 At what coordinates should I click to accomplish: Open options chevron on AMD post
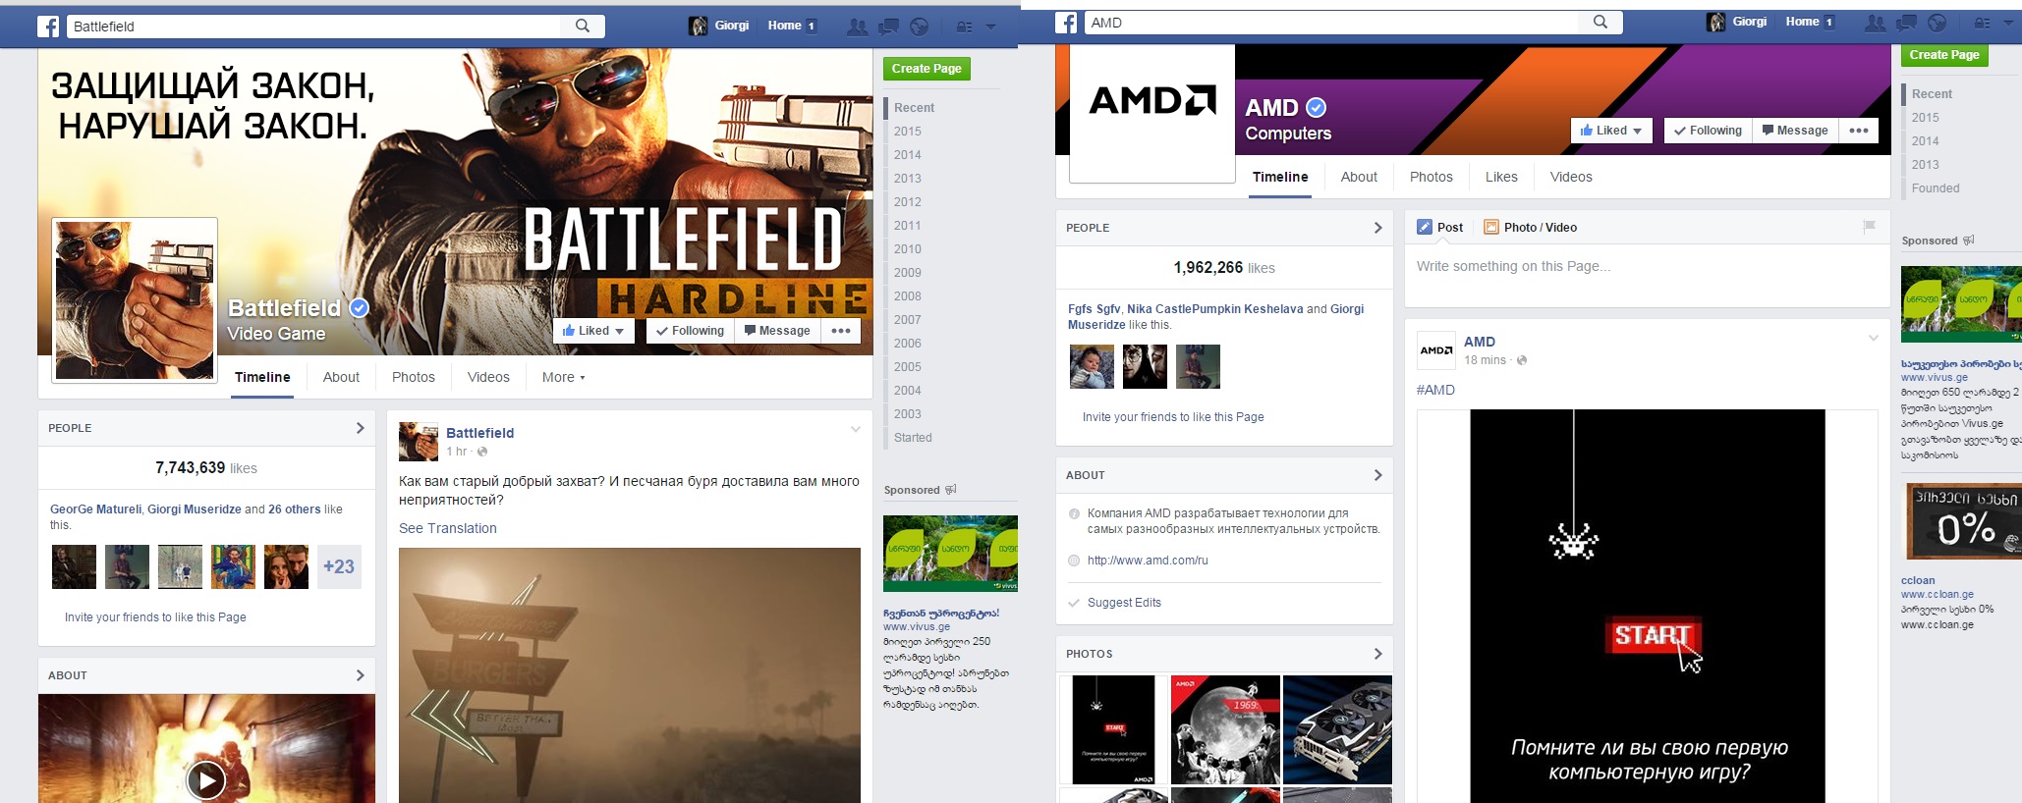point(1874,338)
